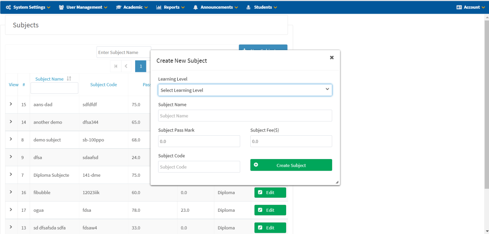Expand row details for aans-dad subject

[x=11, y=104]
